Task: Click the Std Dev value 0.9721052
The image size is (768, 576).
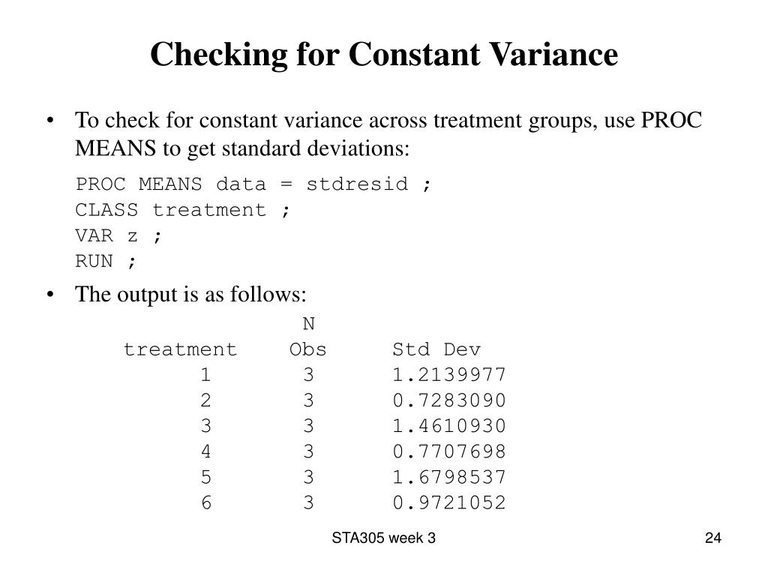Action: pyautogui.click(x=449, y=502)
